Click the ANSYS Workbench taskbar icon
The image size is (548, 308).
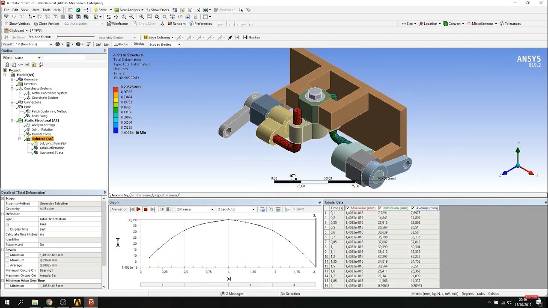coord(77,302)
